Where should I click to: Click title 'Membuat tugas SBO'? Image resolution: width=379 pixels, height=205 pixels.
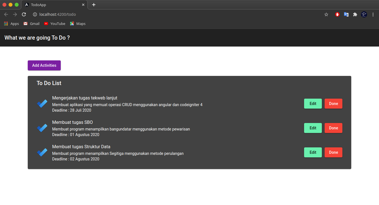tap(72, 122)
